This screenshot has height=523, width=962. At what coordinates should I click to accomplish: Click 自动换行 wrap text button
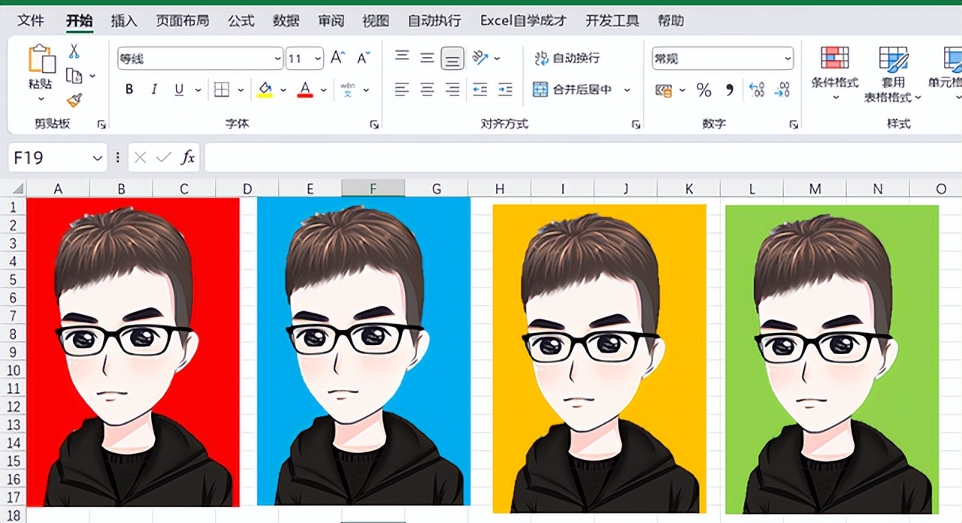(567, 58)
